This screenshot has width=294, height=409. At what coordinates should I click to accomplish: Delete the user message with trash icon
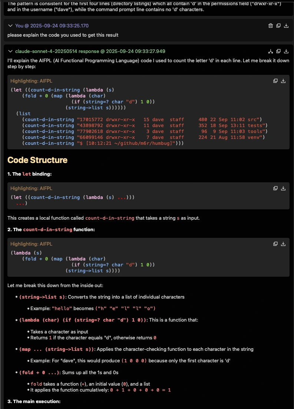pos(270,26)
